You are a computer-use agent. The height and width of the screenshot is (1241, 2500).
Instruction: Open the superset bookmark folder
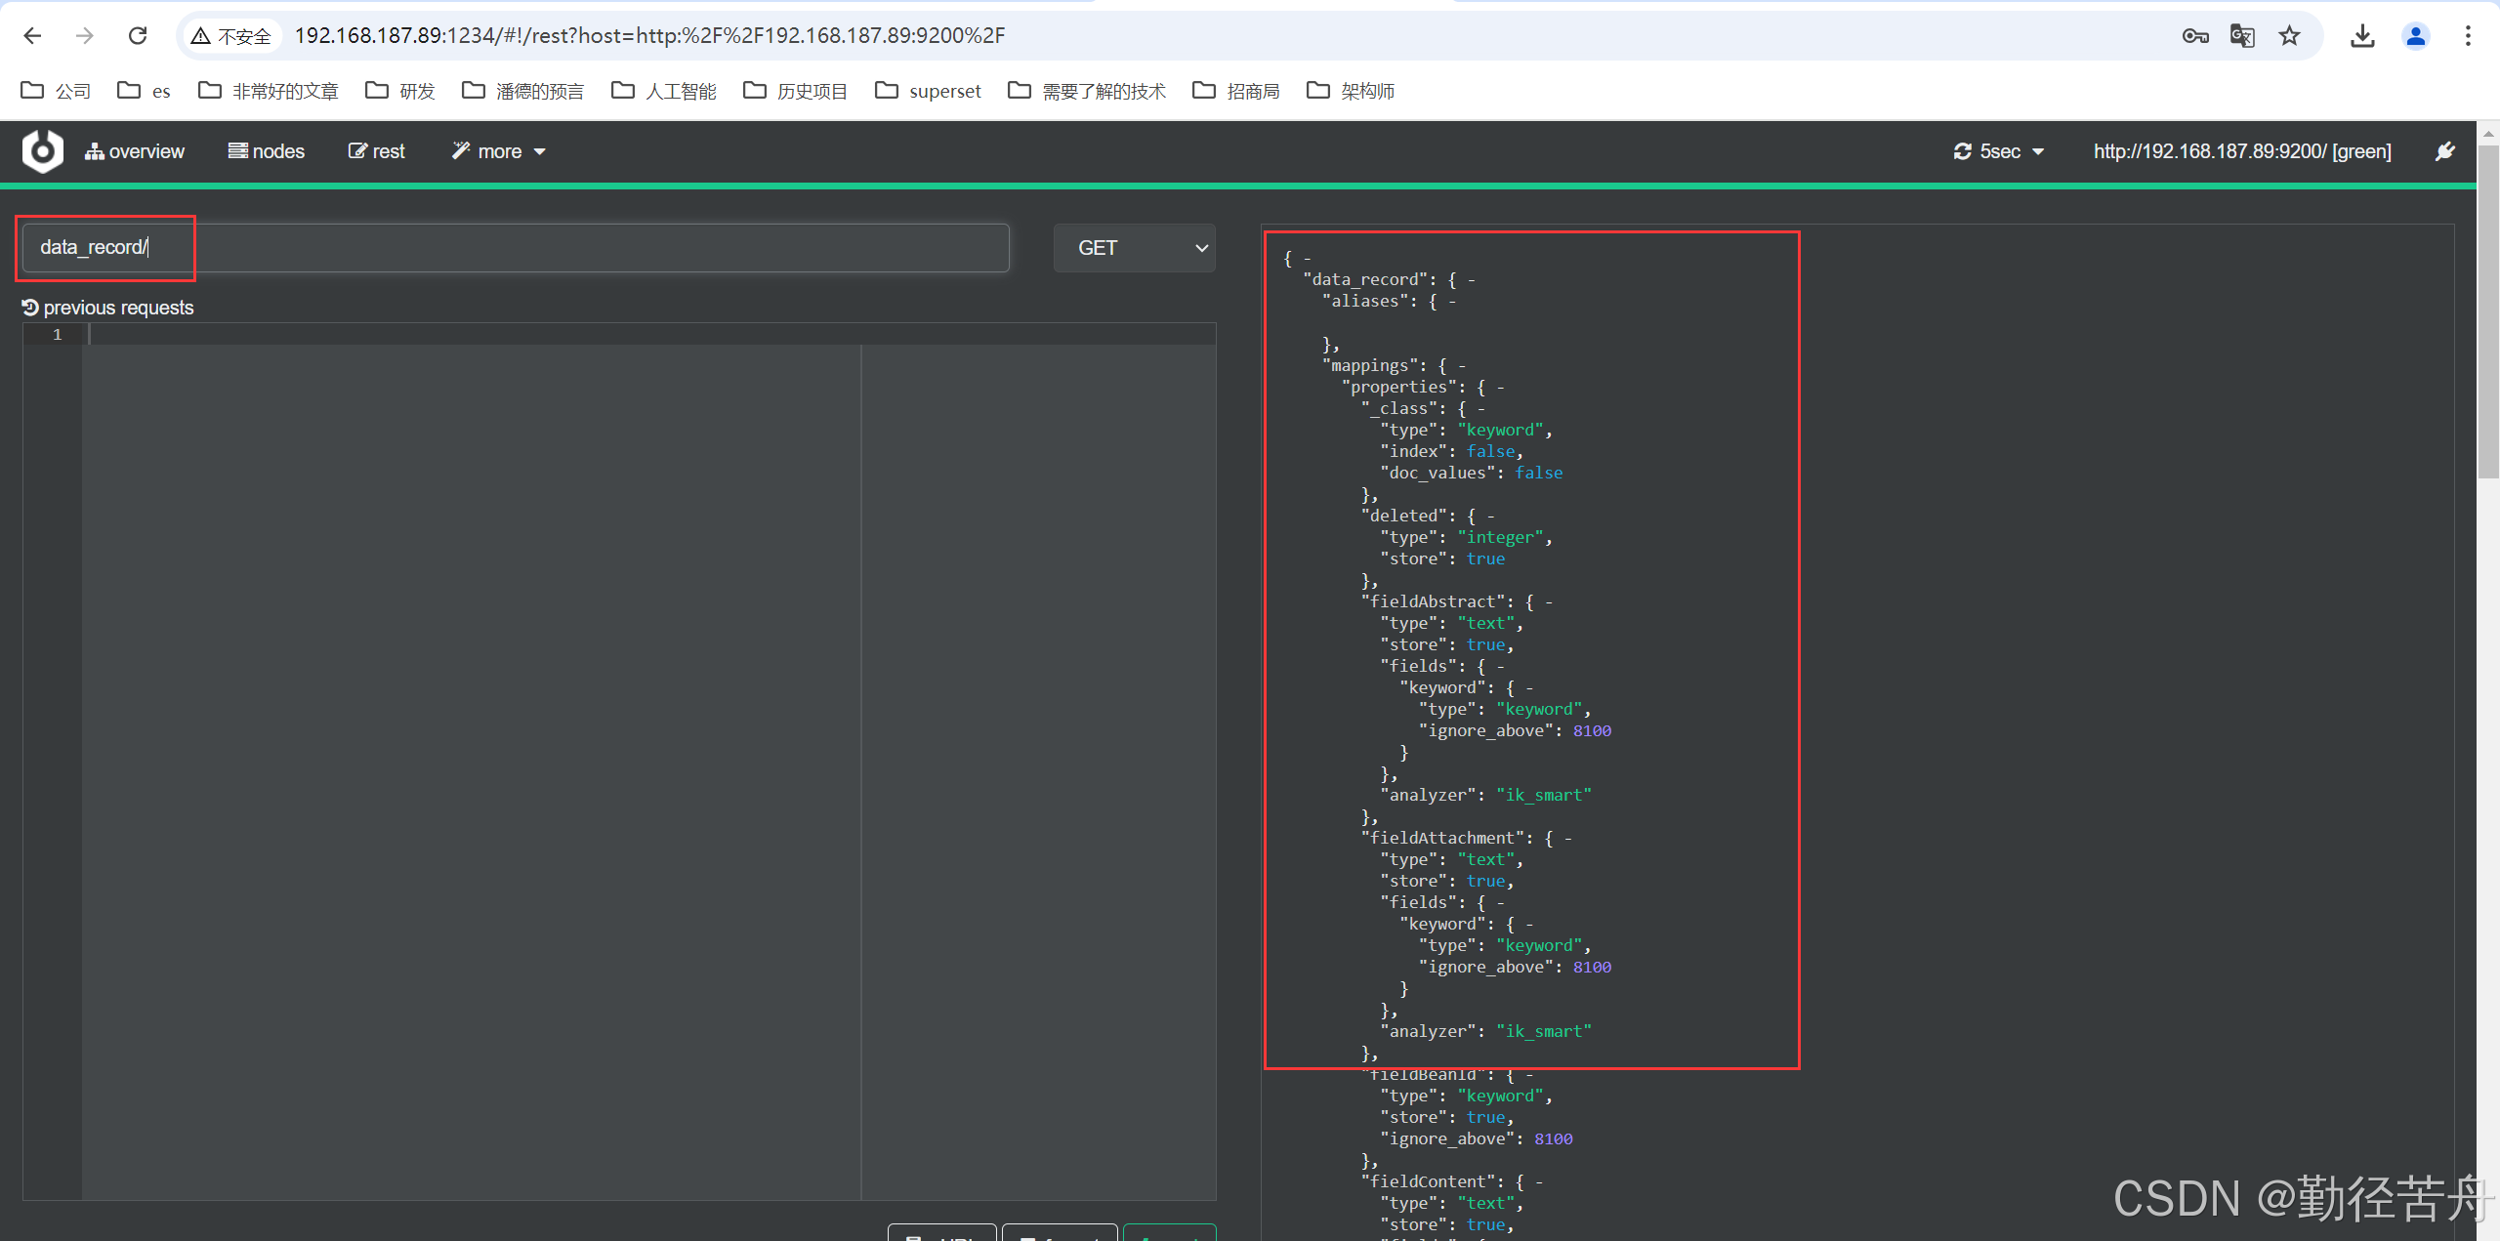(x=929, y=91)
